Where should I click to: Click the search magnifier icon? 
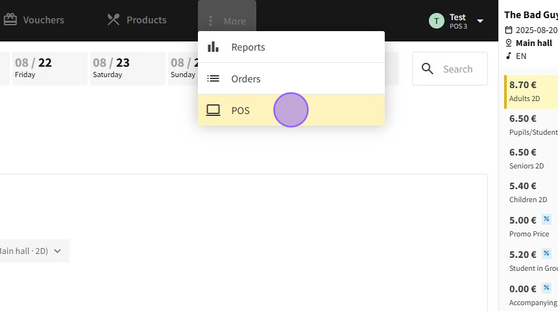pyautogui.click(x=428, y=69)
